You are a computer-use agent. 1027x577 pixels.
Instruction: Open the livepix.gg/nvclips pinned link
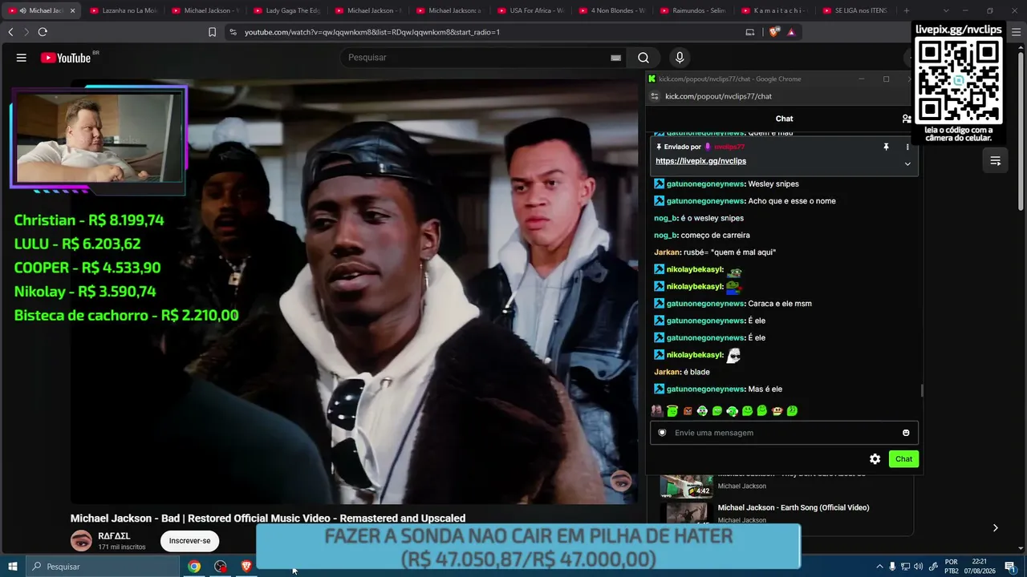click(x=700, y=161)
